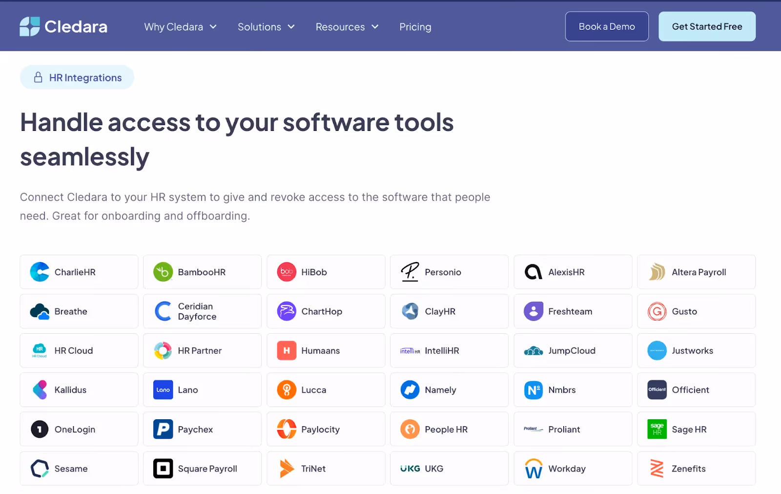Click the Paylocity logo icon

[287, 430]
